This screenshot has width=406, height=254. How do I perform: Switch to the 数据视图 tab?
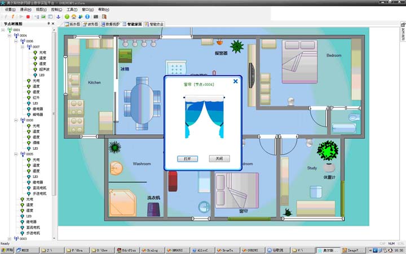coord(111,25)
